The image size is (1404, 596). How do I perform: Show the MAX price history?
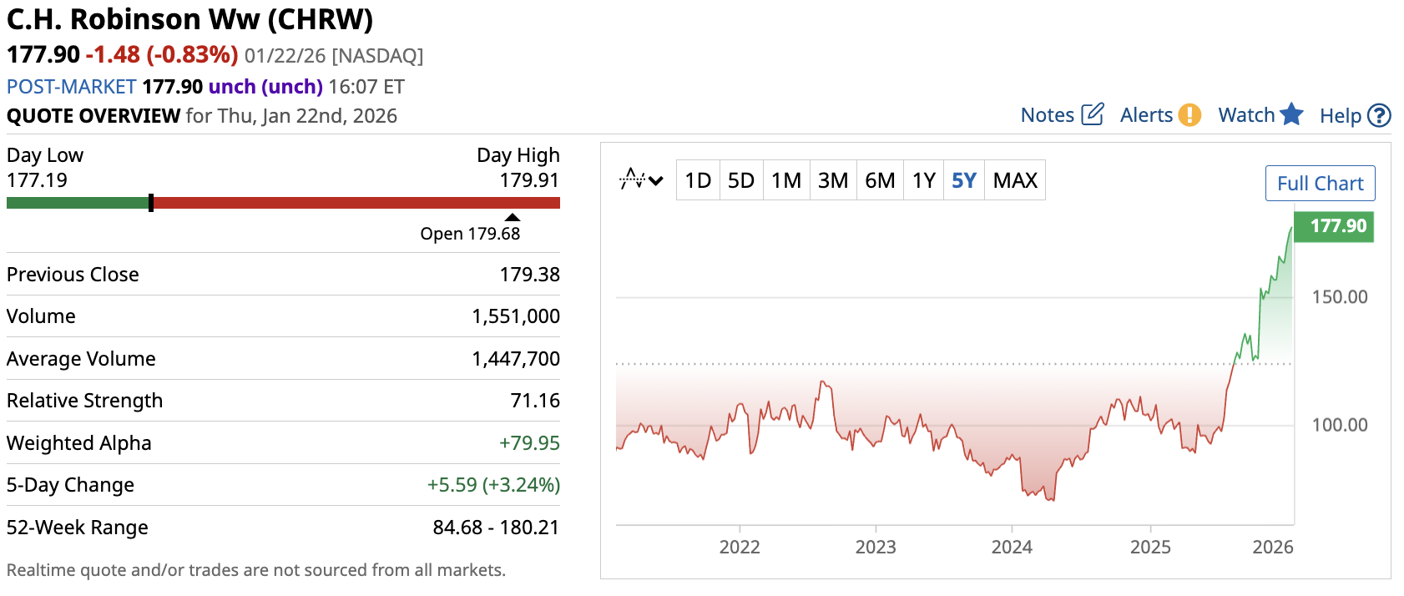[x=1015, y=180]
